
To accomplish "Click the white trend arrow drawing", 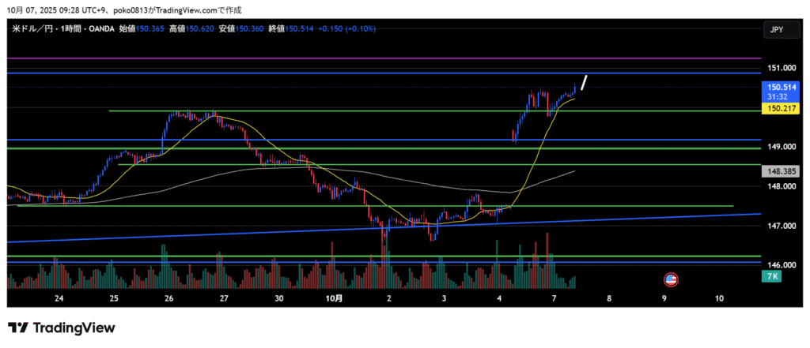I will [584, 83].
